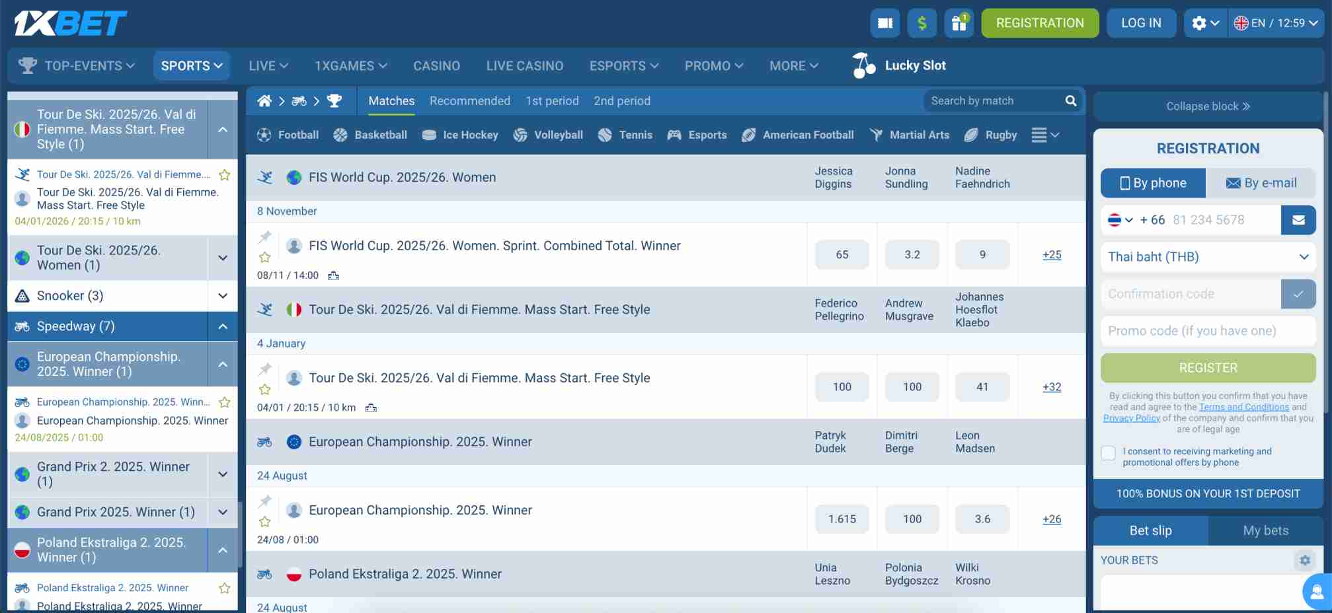1332x613 pixels.
Task: Star the European Championship 2025 Winner match
Action: pos(265,522)
